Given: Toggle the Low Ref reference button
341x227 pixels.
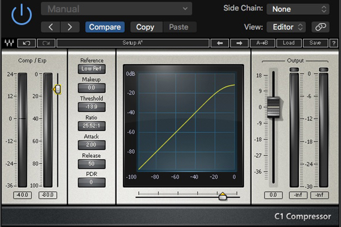Looking at the screenshot, I should click(x=92, y=69).
